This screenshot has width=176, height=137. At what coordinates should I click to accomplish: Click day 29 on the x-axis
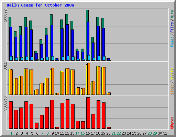(x=155, y=133)
